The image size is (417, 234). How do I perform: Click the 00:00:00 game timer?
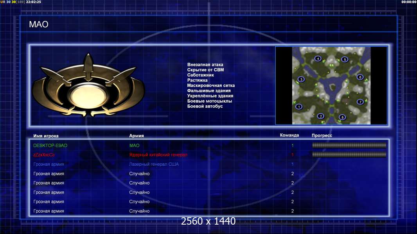[409, 2]
